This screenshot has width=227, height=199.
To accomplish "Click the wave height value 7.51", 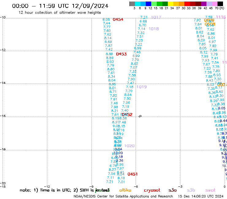I will point(140,36).
